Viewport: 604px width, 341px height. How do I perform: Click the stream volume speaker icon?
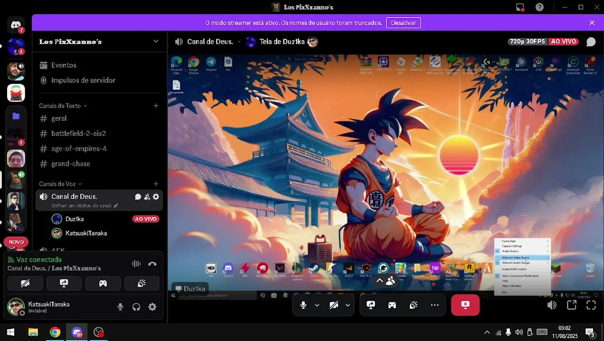point(552,305)
